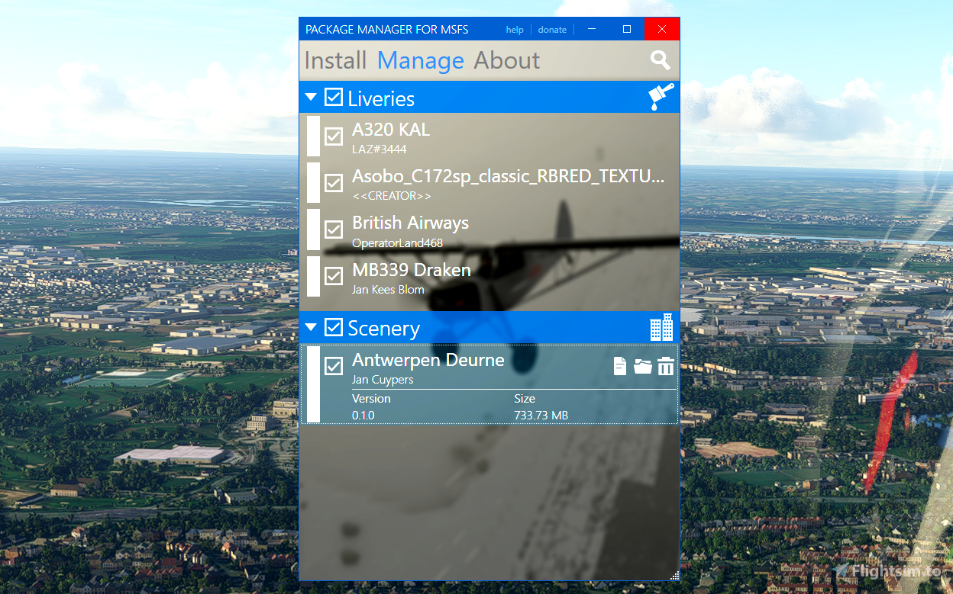
Task: Click the <<CREATOR>> placeholder text
Action: click(392, 196)
